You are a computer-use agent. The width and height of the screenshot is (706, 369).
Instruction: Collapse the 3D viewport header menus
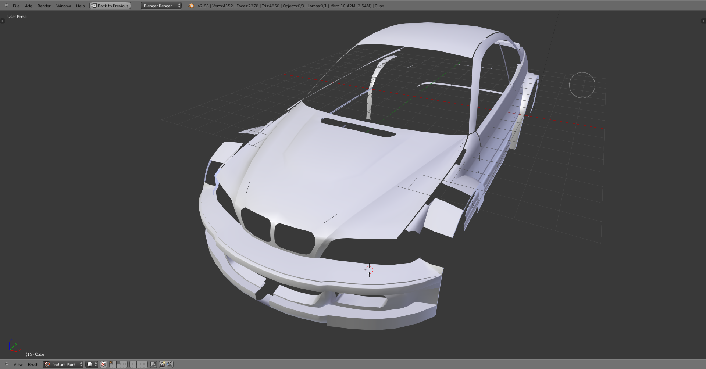click(7, 364)
